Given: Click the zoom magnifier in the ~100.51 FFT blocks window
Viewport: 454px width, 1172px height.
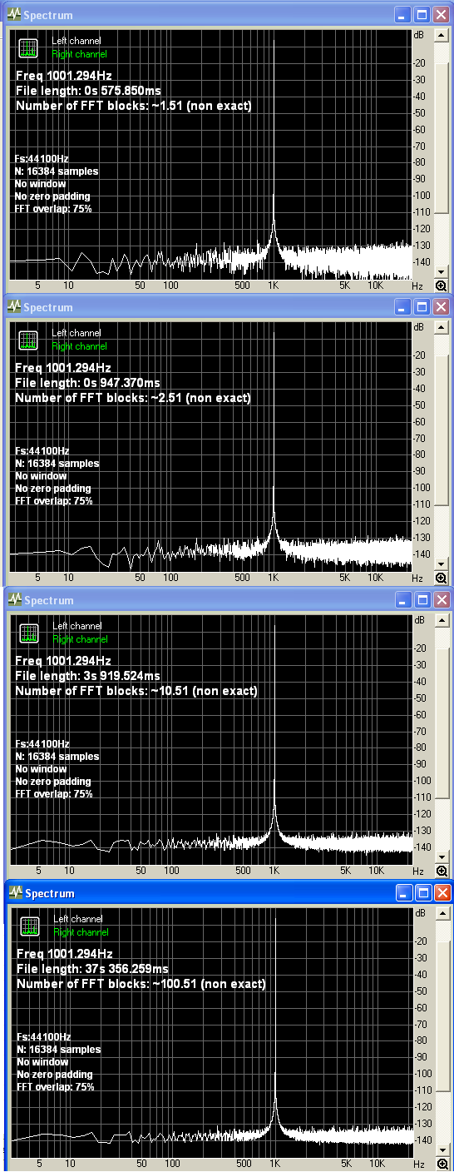Looking at the screenshot, I should (442, 1164).
